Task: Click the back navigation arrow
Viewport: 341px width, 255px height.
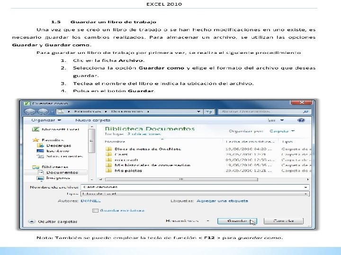Action: pyautogui.click(x=30, y=111)
